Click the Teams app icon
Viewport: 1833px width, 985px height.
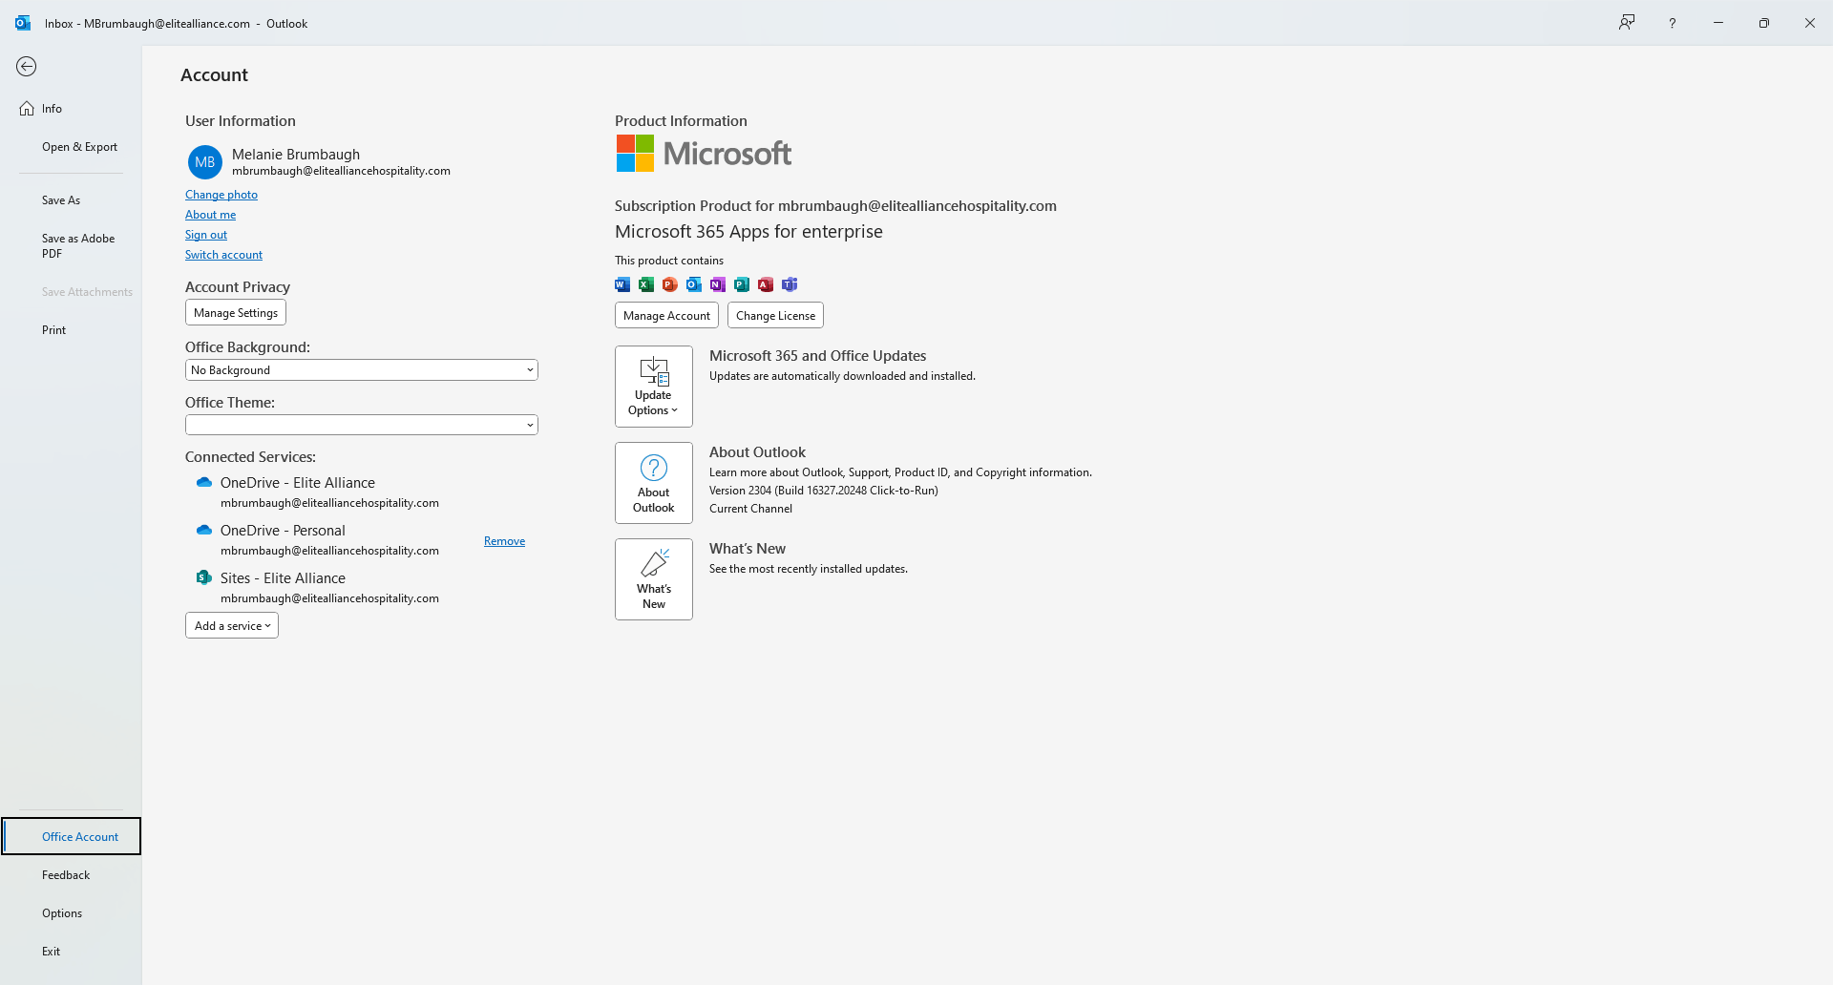click(790, 284)
